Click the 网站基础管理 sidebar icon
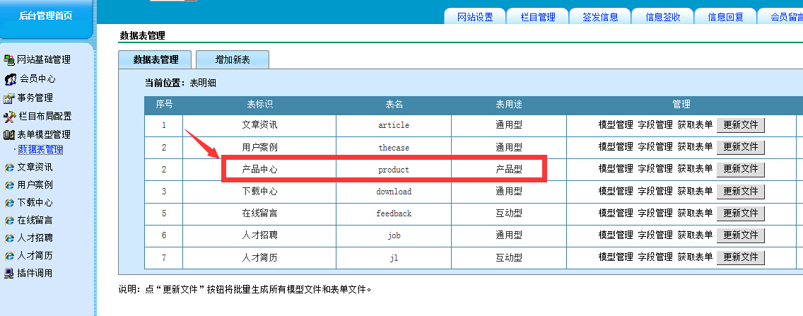This screenshot has width=803, height=316. tap(9, 60)
